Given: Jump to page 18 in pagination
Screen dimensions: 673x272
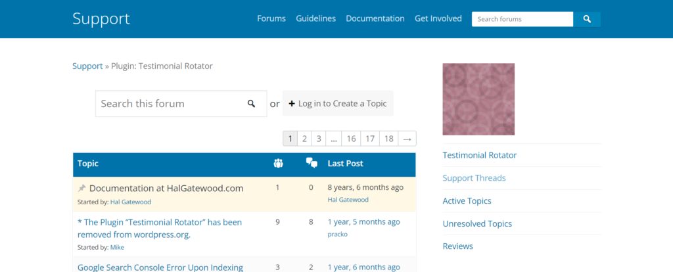Looking at the screenshot, I should tap(389, 139).
